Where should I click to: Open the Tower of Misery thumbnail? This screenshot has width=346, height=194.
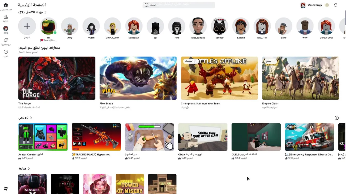coord(130,184)
